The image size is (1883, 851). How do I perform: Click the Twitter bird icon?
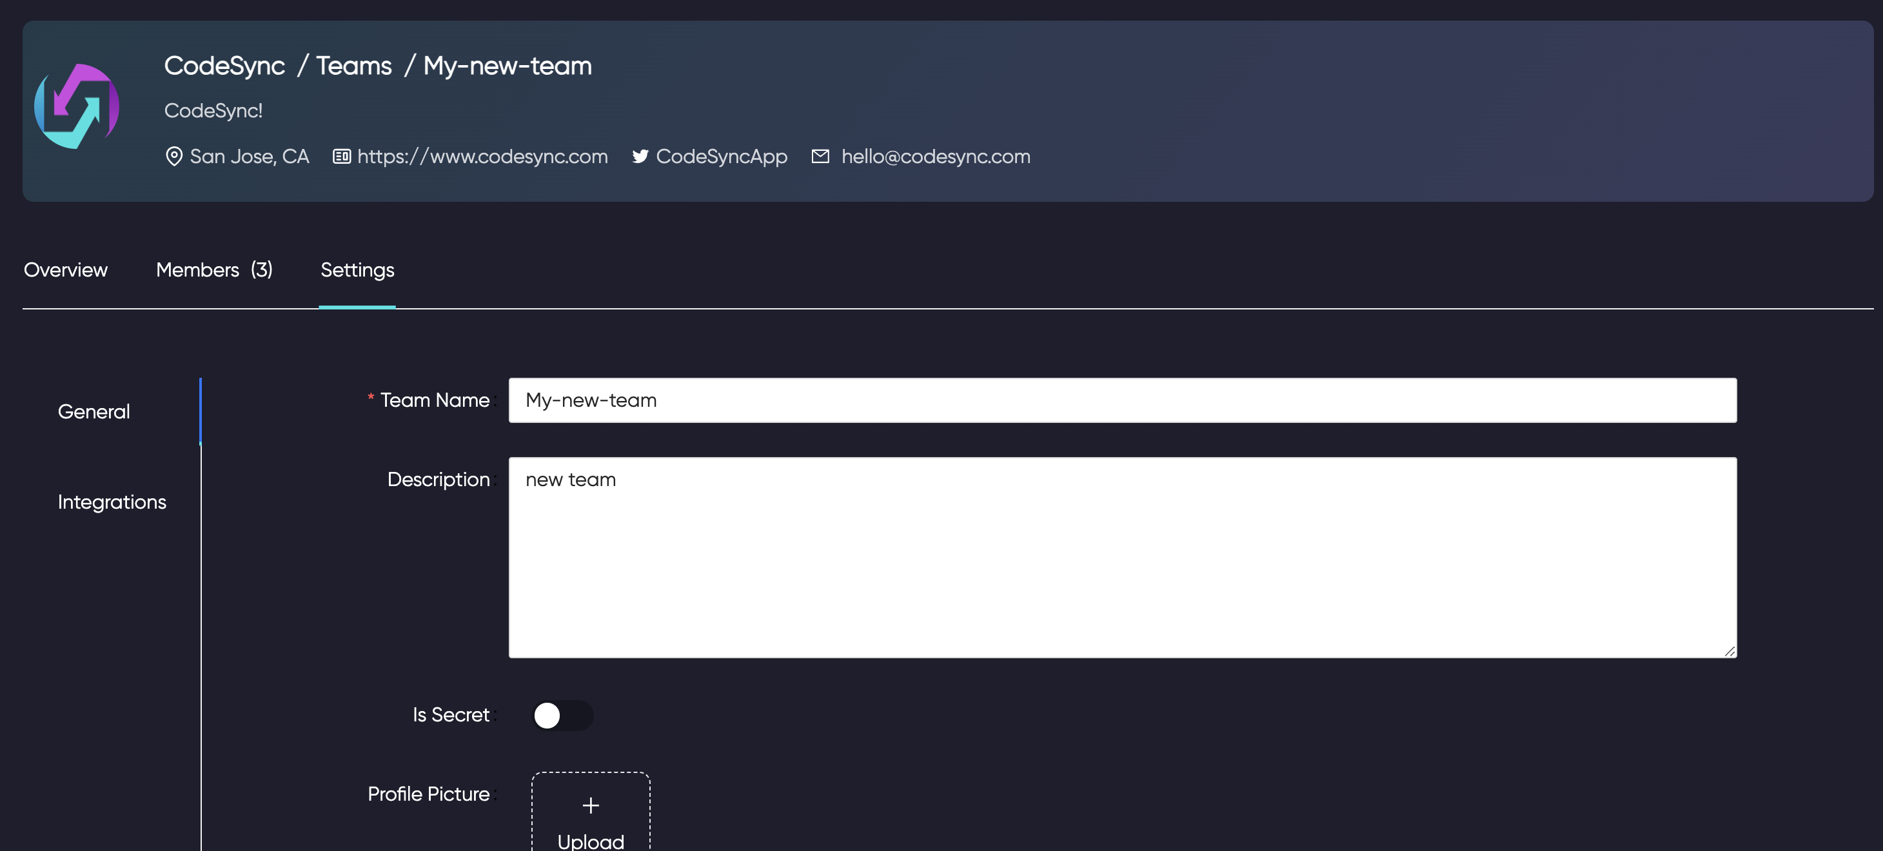pyautogui.click(x=640, y=157)
